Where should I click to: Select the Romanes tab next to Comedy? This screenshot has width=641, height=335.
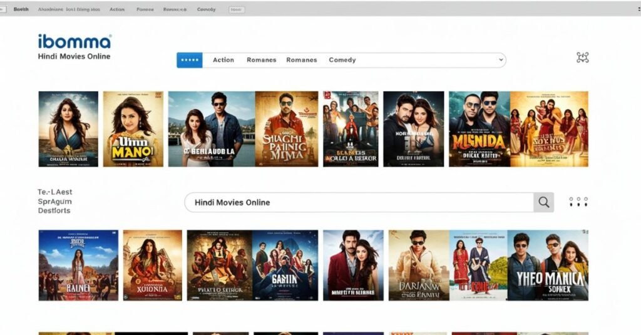(x=302, y=60)
